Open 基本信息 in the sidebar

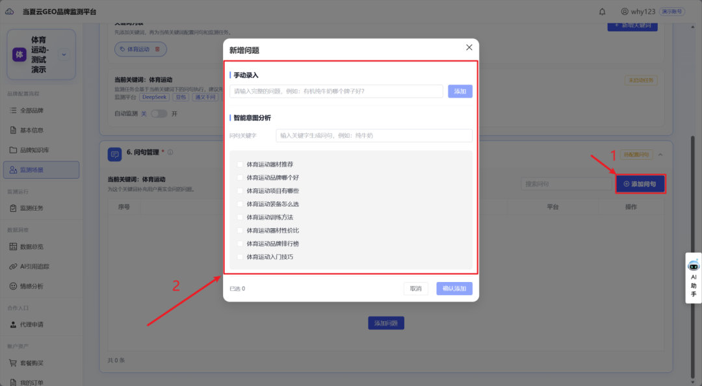[41, 131]
